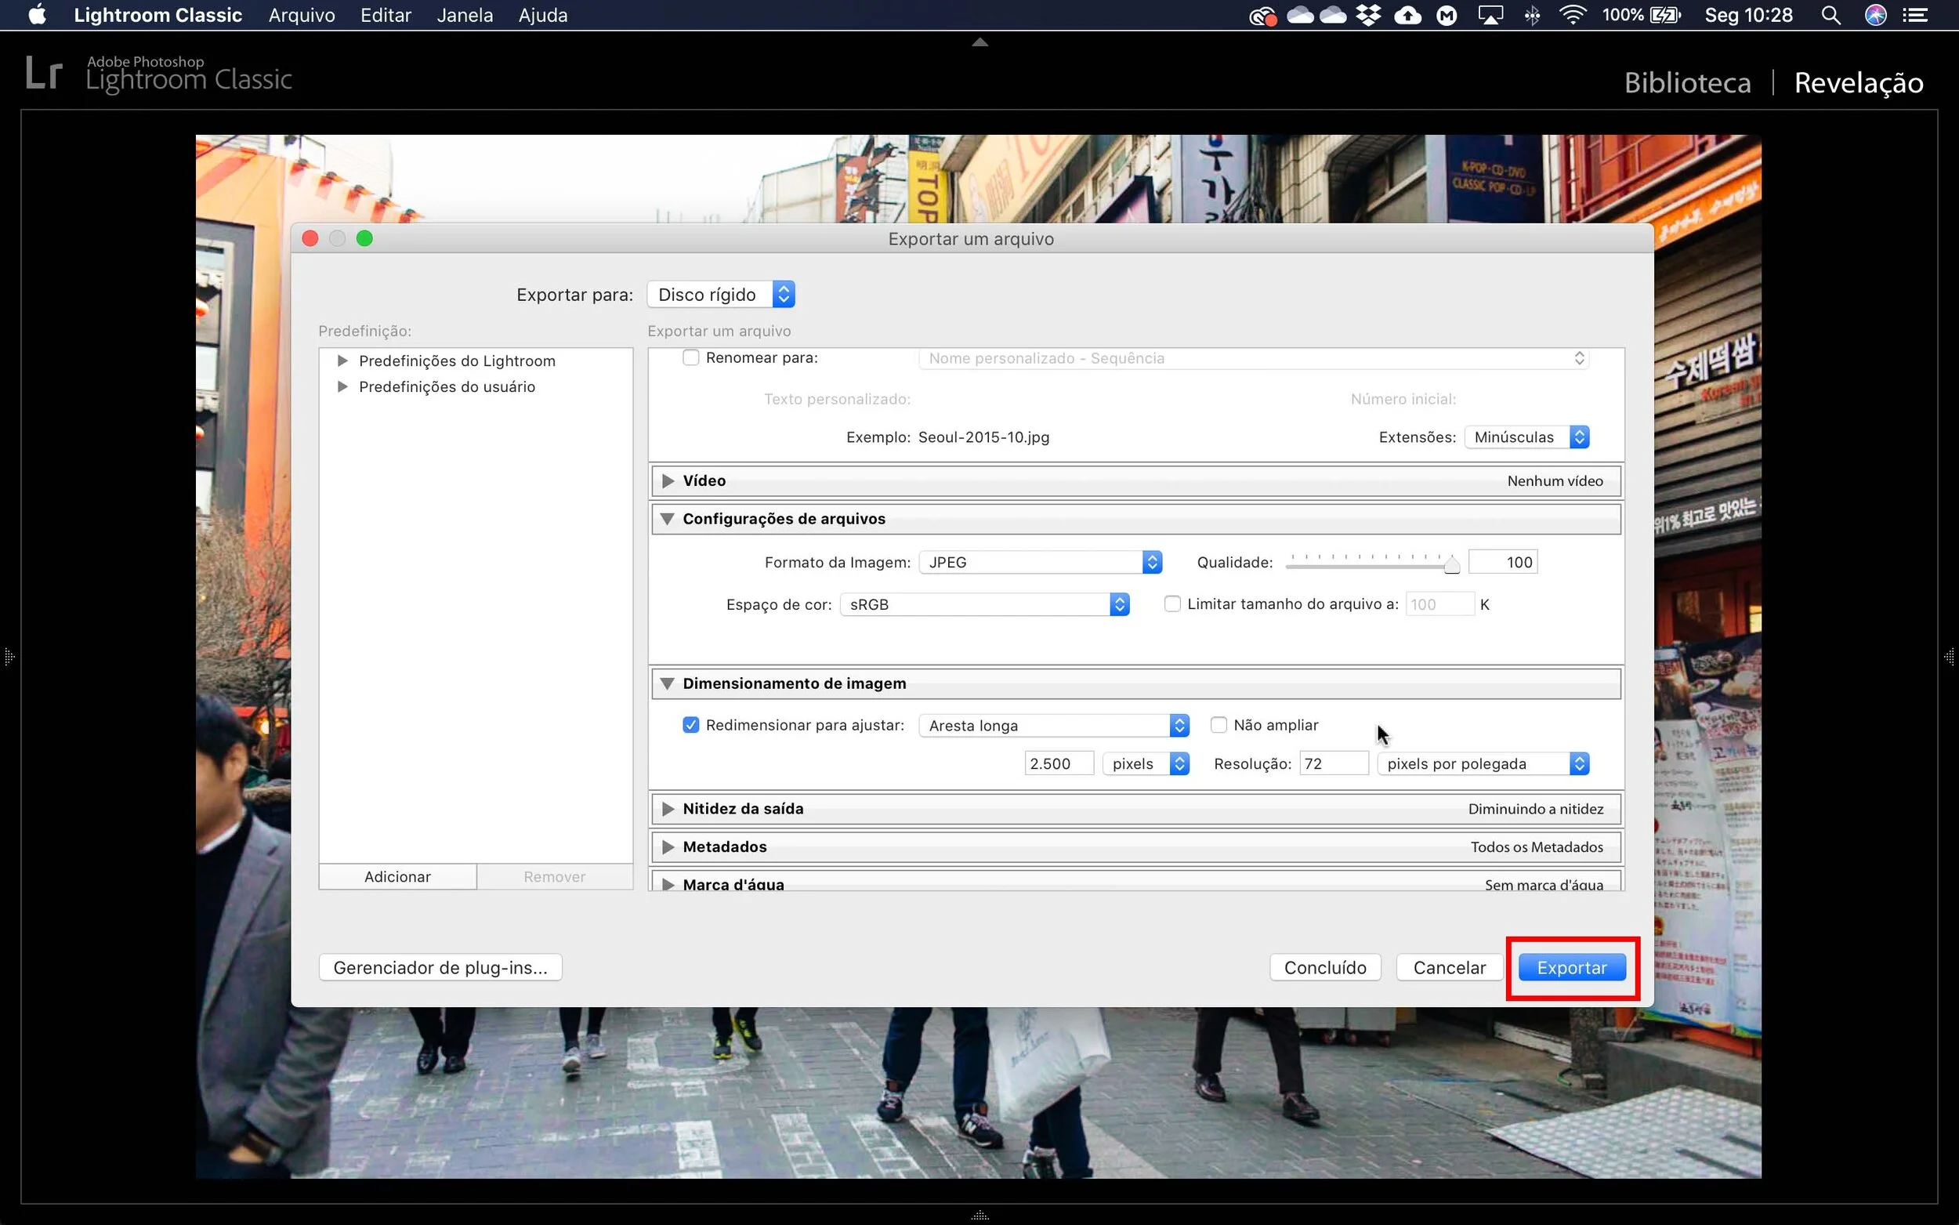Click the Cancelar button
The width and height of the screenshot is (1959, 1225).
click(x=1449, y=967)
